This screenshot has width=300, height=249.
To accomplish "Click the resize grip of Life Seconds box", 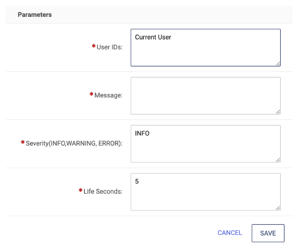I will pos(278,208).
